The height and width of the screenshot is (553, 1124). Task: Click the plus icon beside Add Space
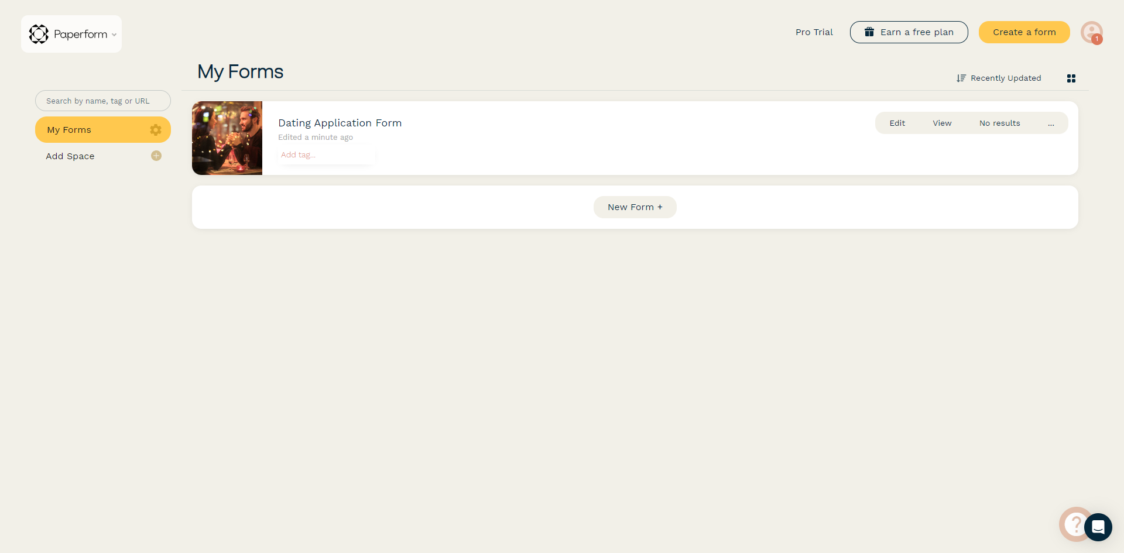(156, 156)
